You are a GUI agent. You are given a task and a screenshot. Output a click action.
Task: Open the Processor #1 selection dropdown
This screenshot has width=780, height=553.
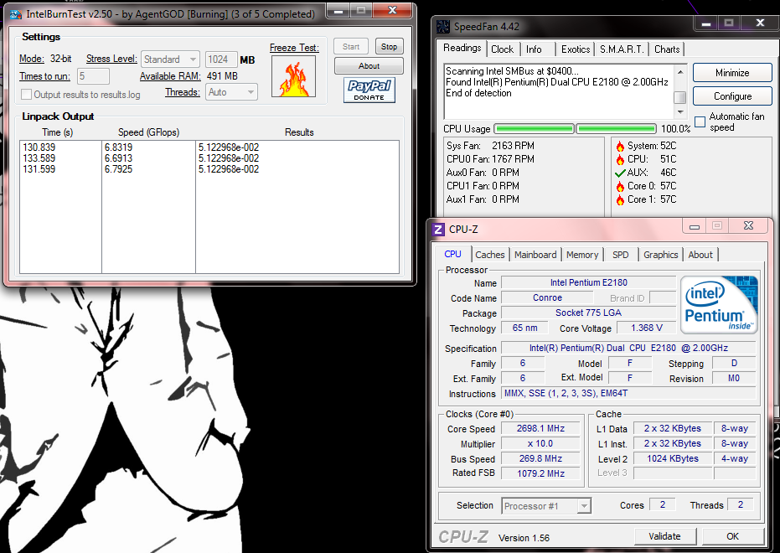click(x=546, y=506)
